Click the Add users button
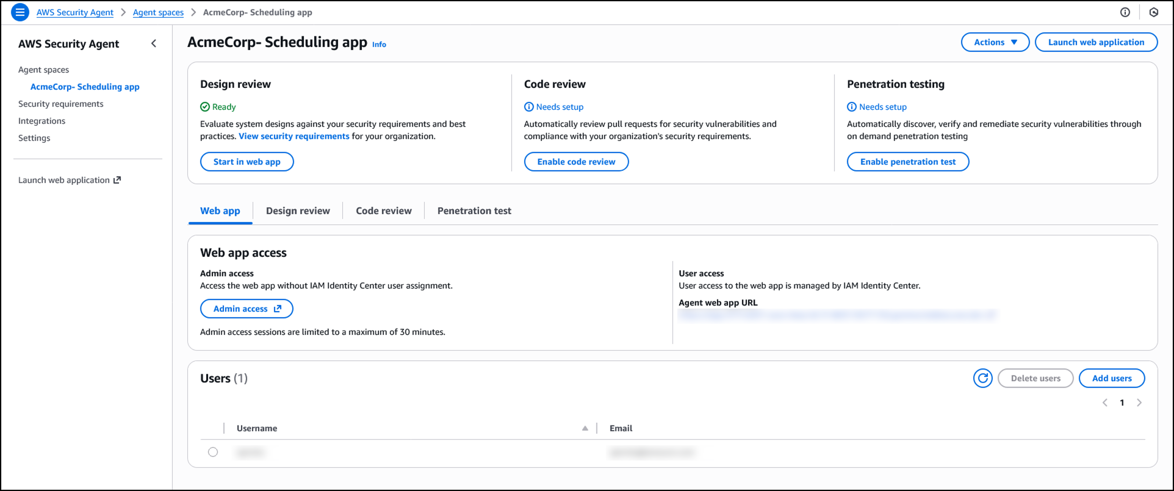The width and height of the screenshot is (1174, 491). pos(1111,378)
